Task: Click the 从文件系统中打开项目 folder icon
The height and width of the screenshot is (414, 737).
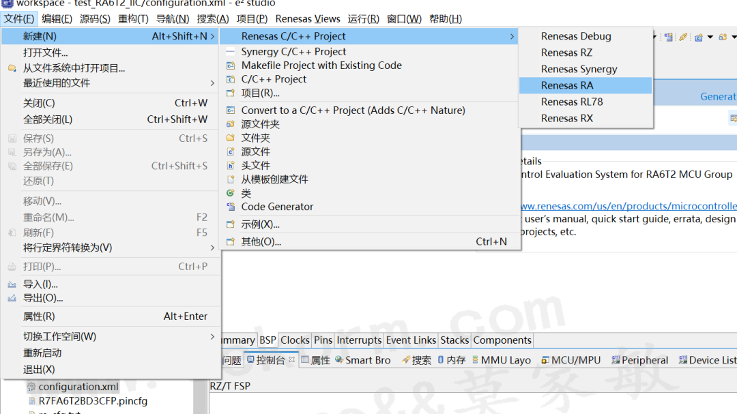Action: (x=12, y=68)
